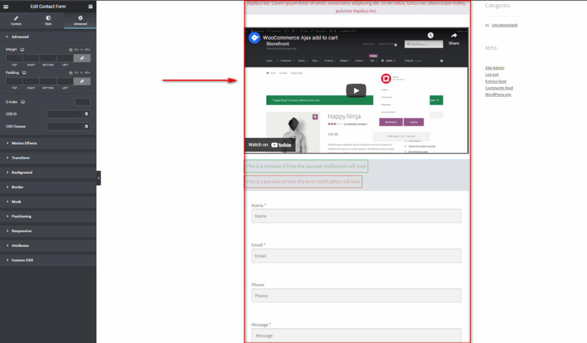Click the Z-Index input field
This screenshot has width=587, height=343.
[83, 102]
